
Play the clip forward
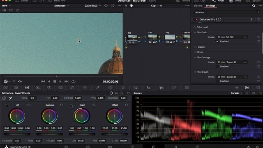pyautogui.click(x=60, y=81)
